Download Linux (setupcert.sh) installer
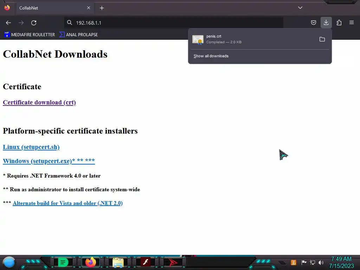Viewport: 360px width, 270px height. tap(31, 147)
